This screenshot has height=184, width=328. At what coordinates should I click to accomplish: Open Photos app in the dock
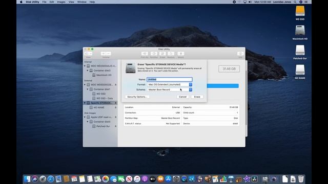click(106, 179)
